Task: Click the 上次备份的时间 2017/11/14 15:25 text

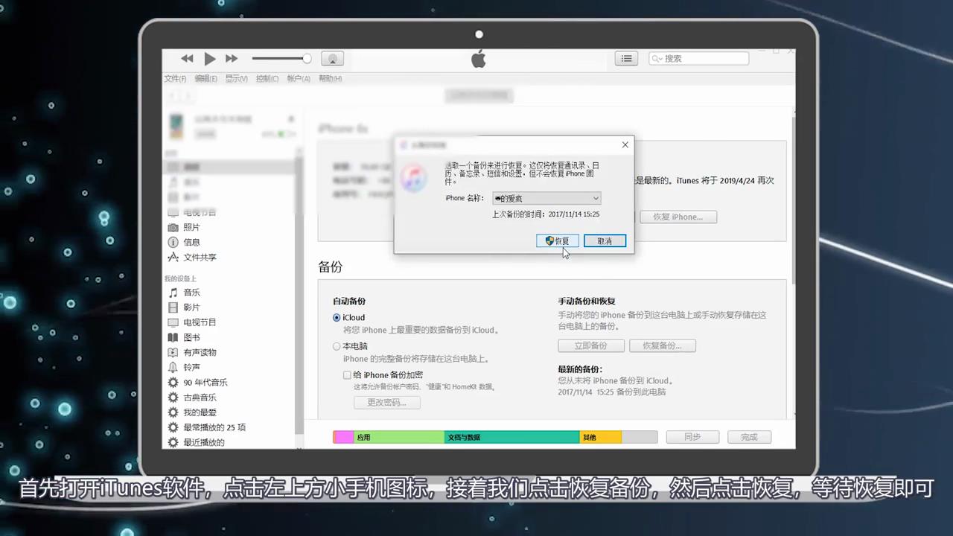Action: coord(546,214)
